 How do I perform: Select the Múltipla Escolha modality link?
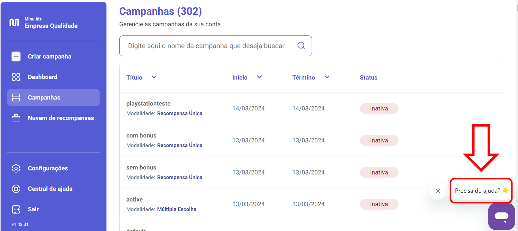click(177, 209)
